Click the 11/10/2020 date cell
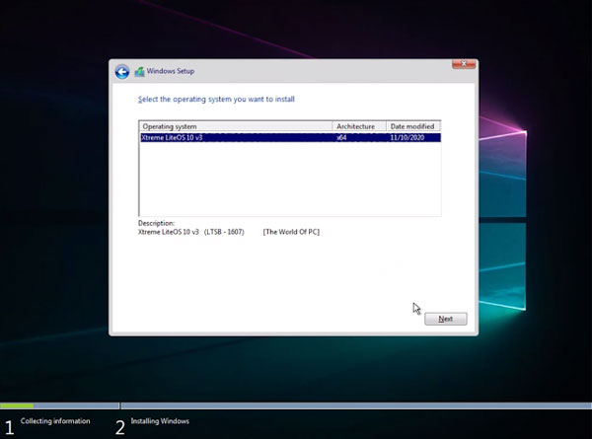 point(407,138)
